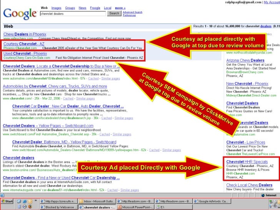
Task: Open the Windows Start menu
Action: click(7, 202)
